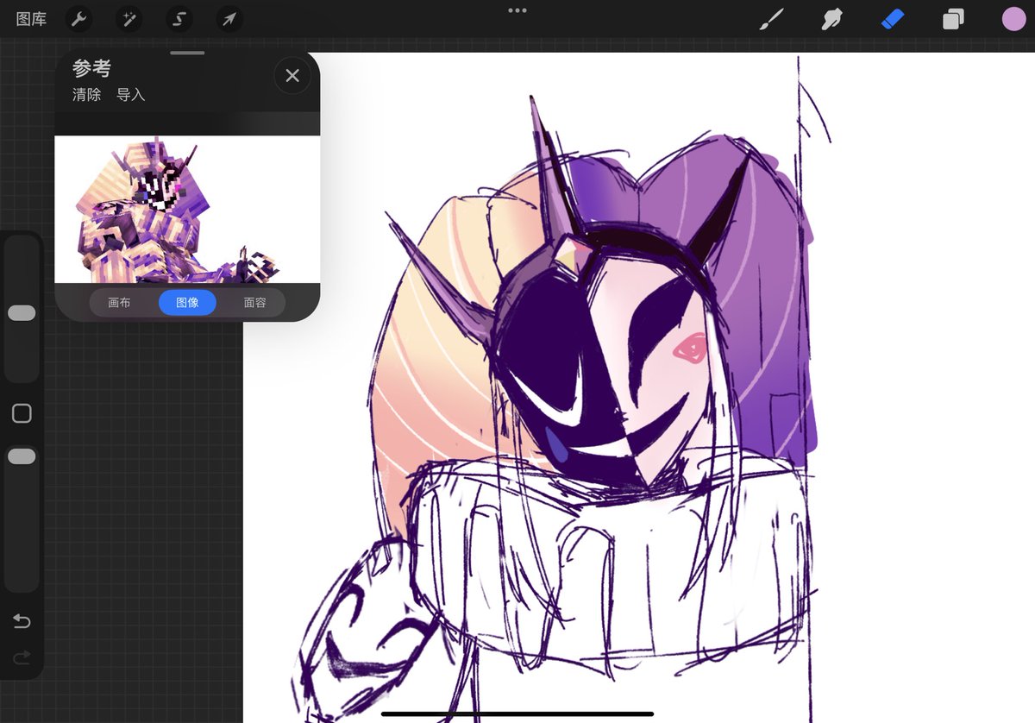This screenshot has height=723, width=1035.
Task: Switch reference to Face (面容) tab
Action: [254, 303]
